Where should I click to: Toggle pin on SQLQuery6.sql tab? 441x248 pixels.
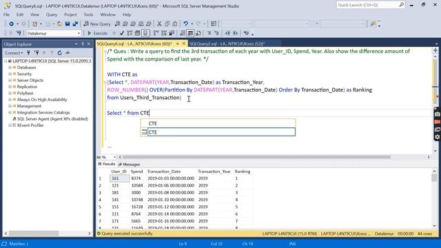pyautogui.click(x=178, y=44)
